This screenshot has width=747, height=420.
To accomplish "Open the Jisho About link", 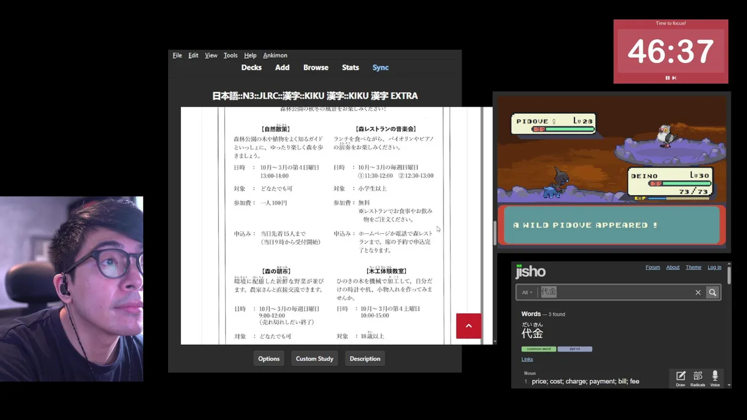I will point(673,267).
